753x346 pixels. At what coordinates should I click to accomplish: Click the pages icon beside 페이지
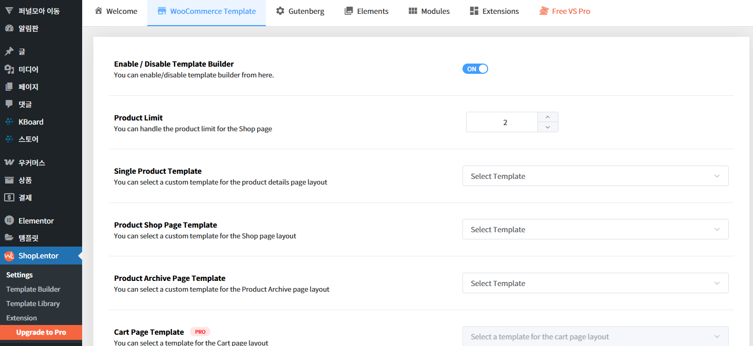(9, 87)
